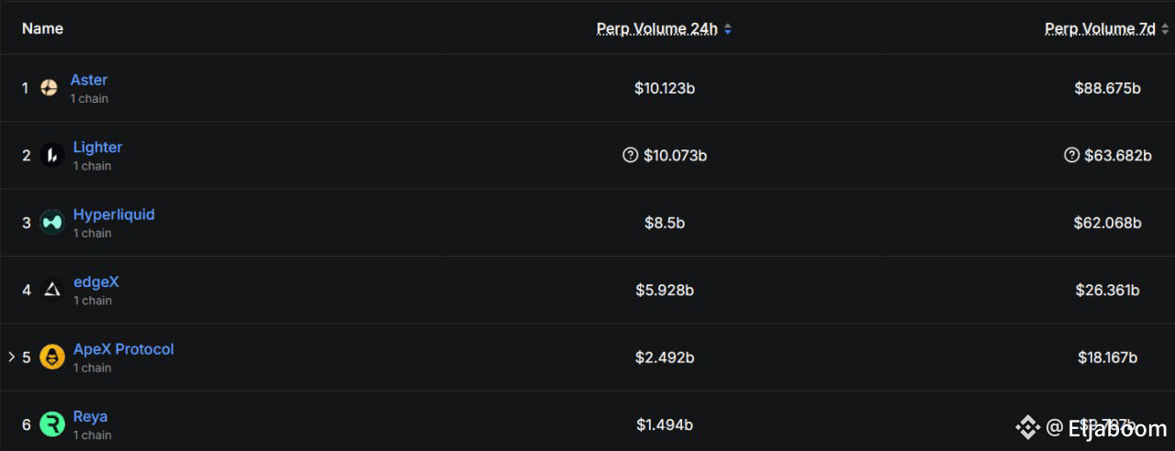Open the Aster protocol link
1175x451 pixels.
click(89, 80)
